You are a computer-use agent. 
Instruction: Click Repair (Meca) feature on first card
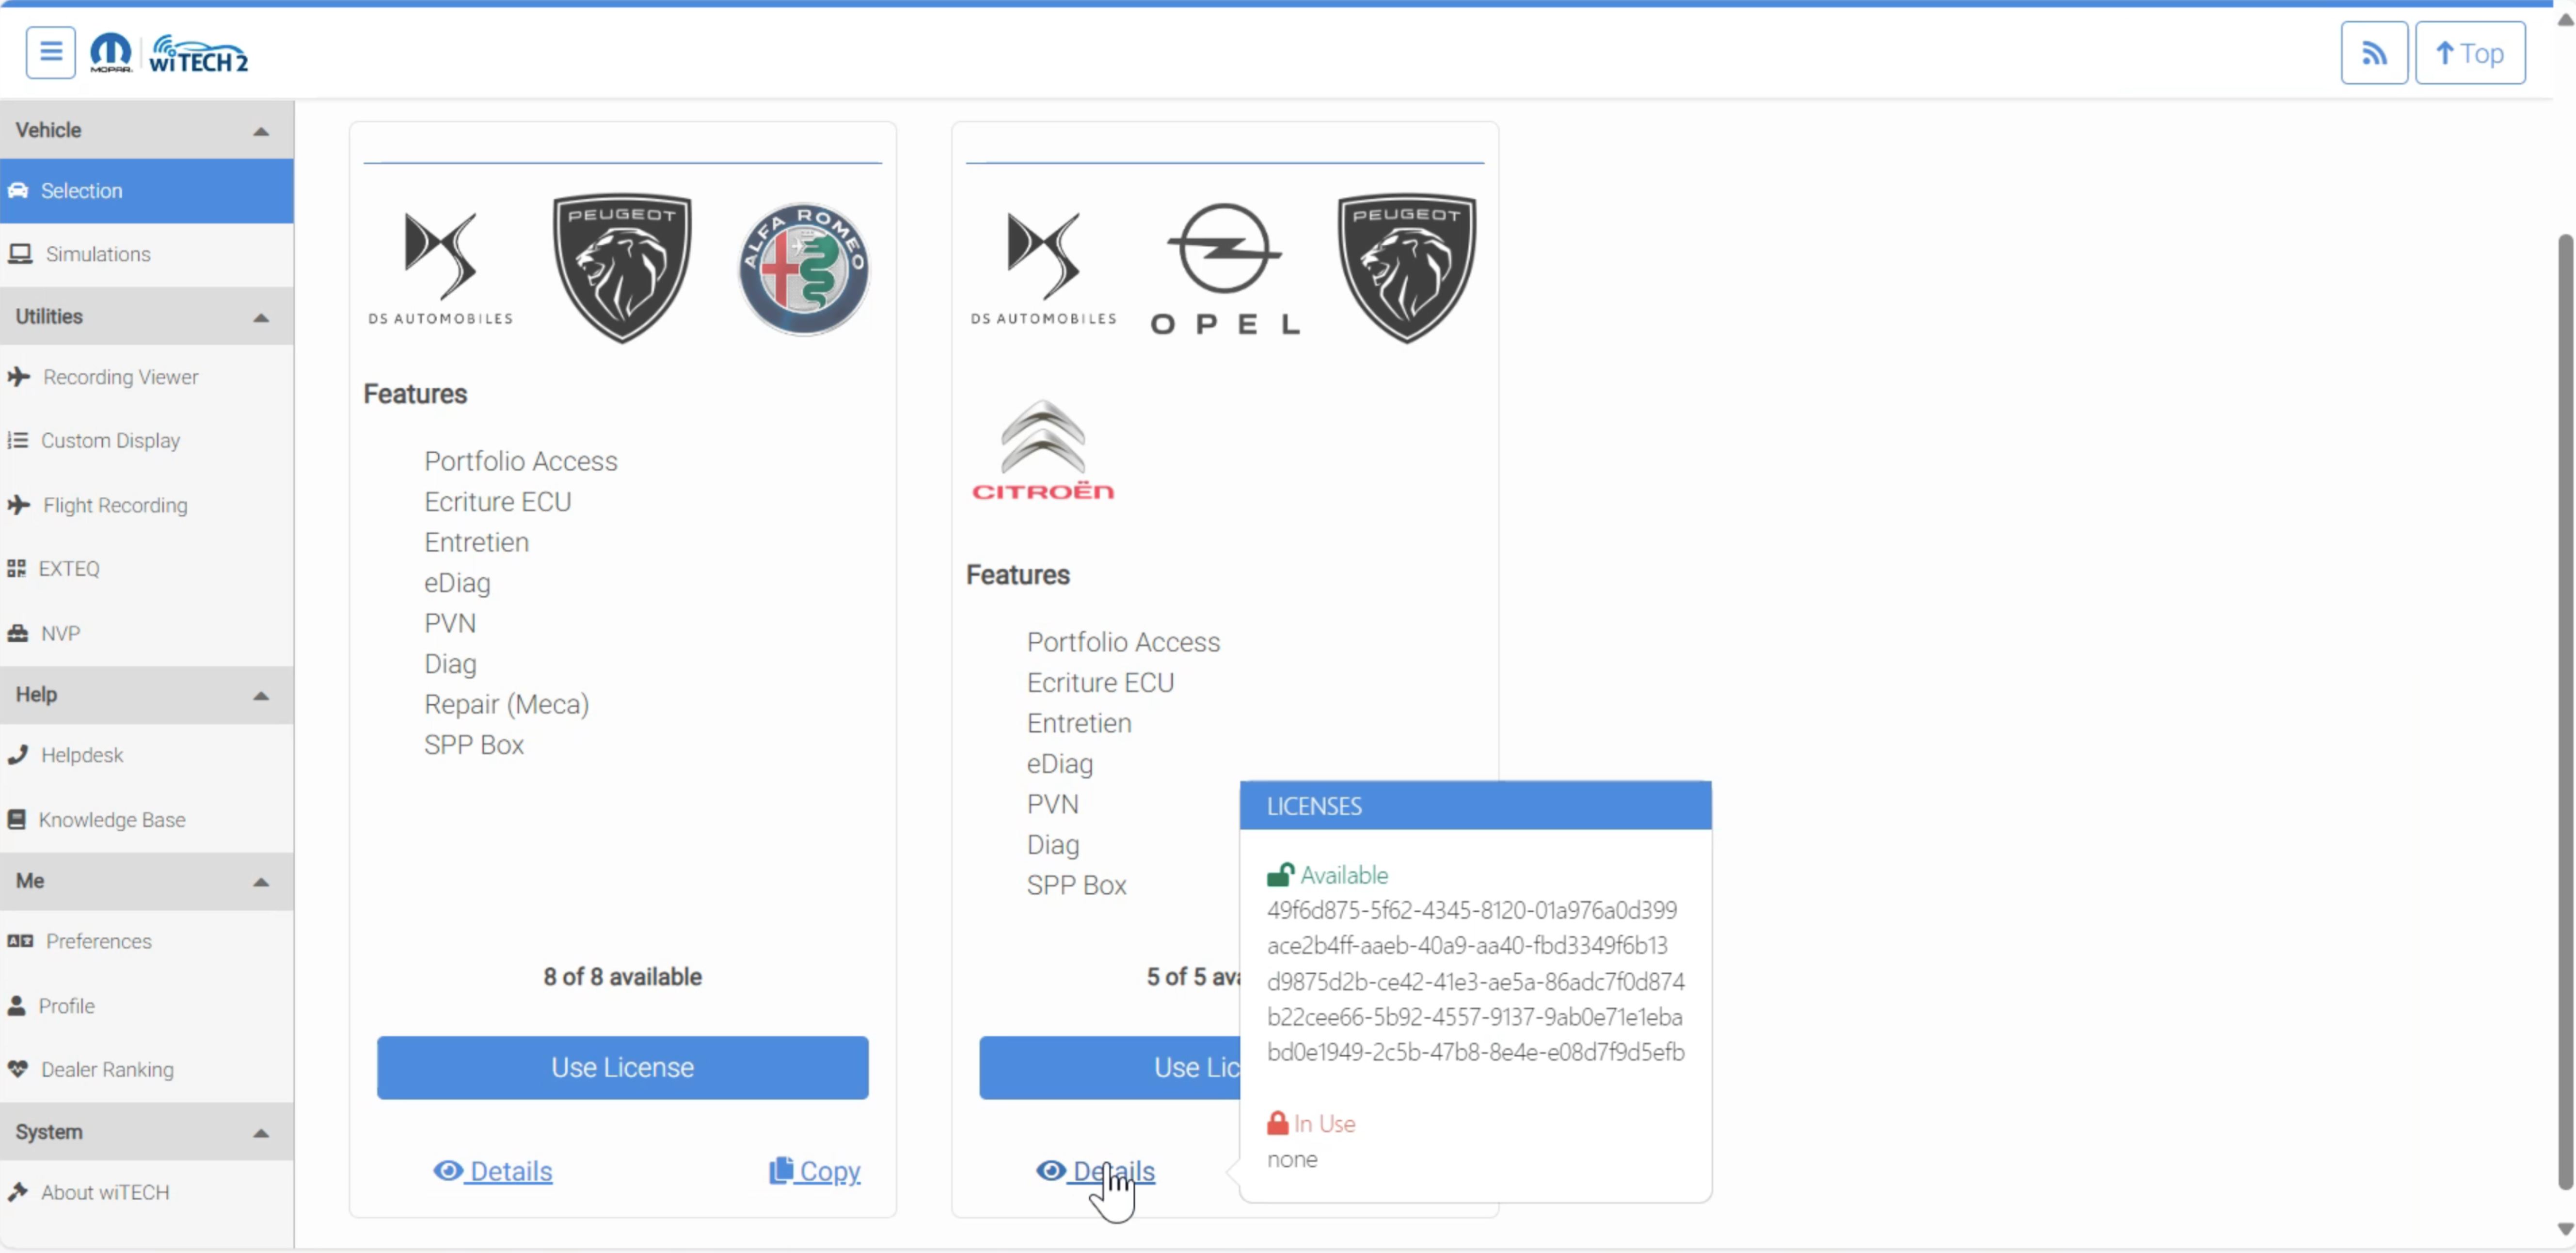pyautogui.click(x=506, y=704)
